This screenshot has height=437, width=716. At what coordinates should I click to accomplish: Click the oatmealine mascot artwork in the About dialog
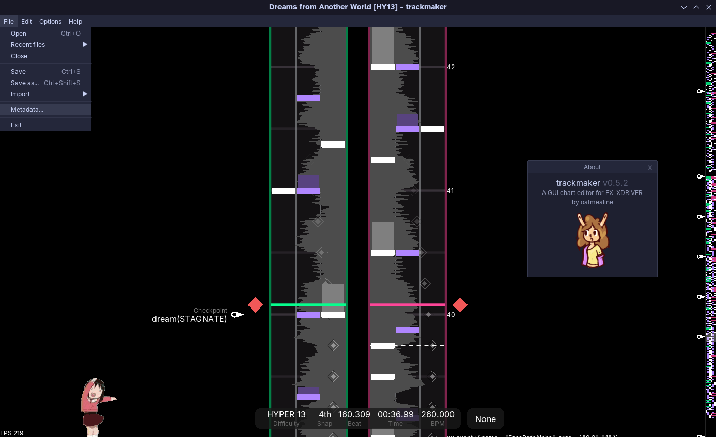coord(592,239)
